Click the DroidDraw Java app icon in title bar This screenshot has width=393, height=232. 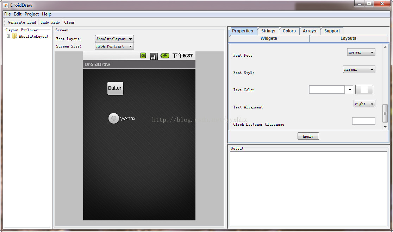6,5
